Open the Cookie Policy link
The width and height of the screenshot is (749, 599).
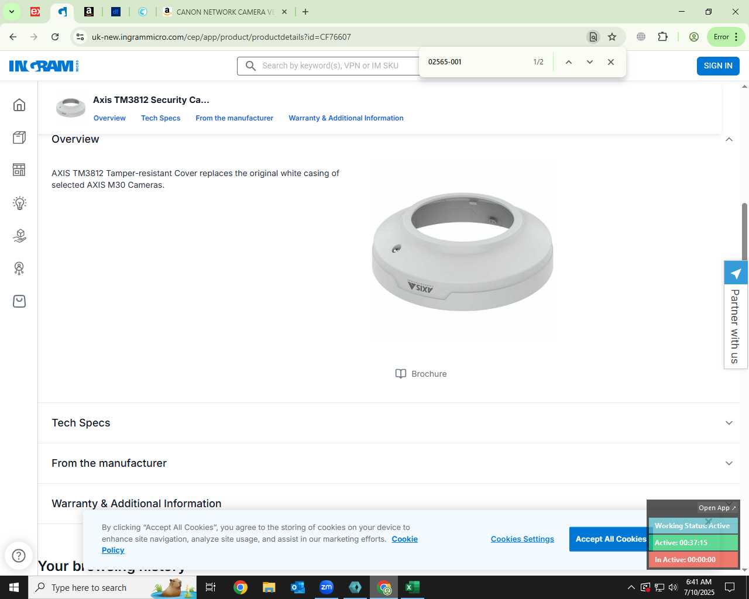coord(405,539)
